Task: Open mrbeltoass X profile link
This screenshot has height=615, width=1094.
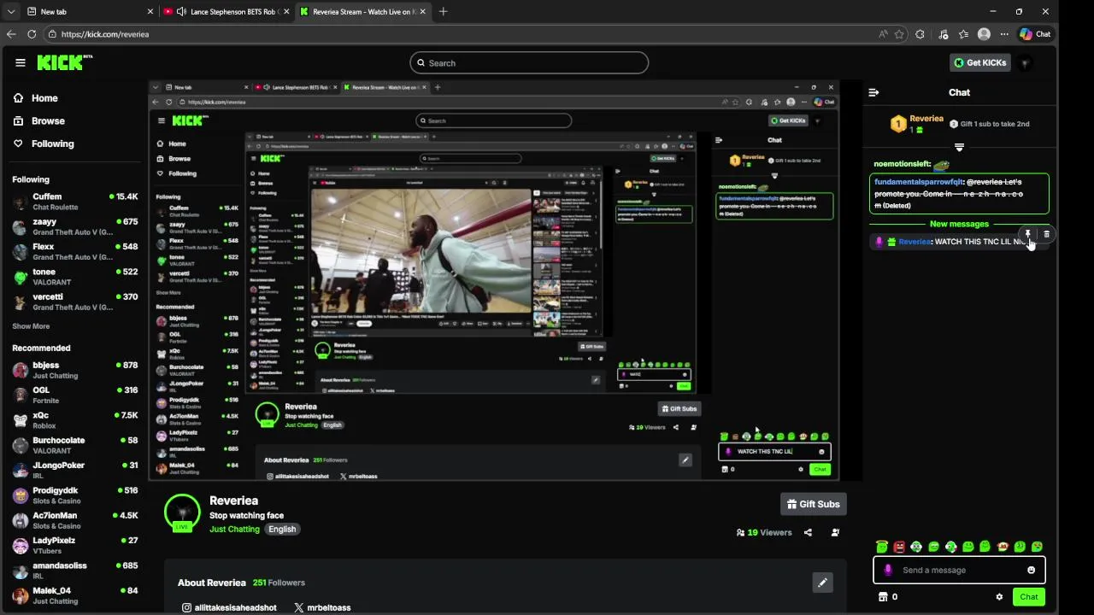Action: [x=322, y=607]
